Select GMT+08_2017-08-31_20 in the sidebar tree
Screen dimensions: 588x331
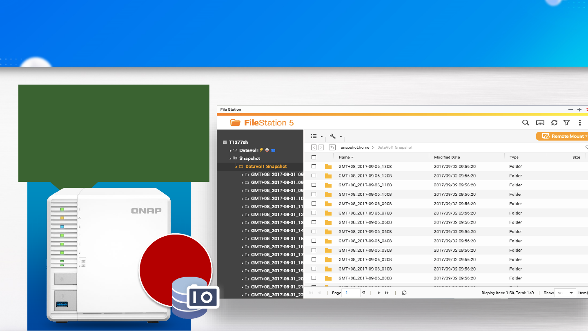tap(277, 279)
